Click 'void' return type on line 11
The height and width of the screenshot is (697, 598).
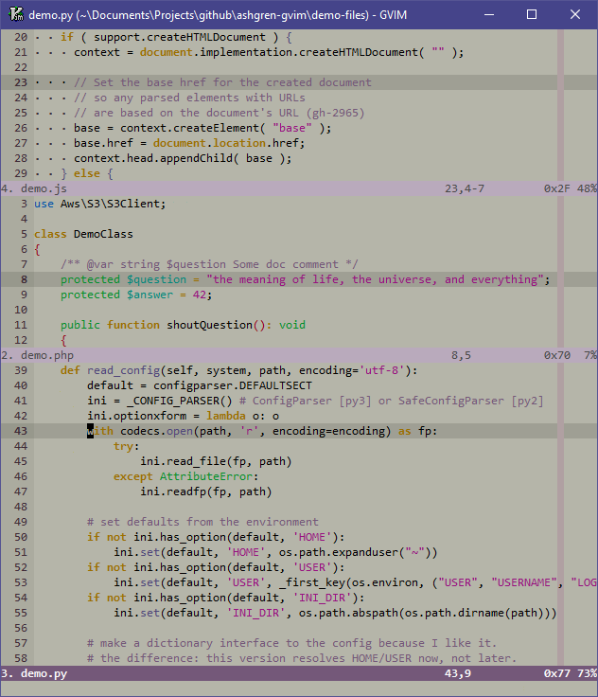point(292,325)
